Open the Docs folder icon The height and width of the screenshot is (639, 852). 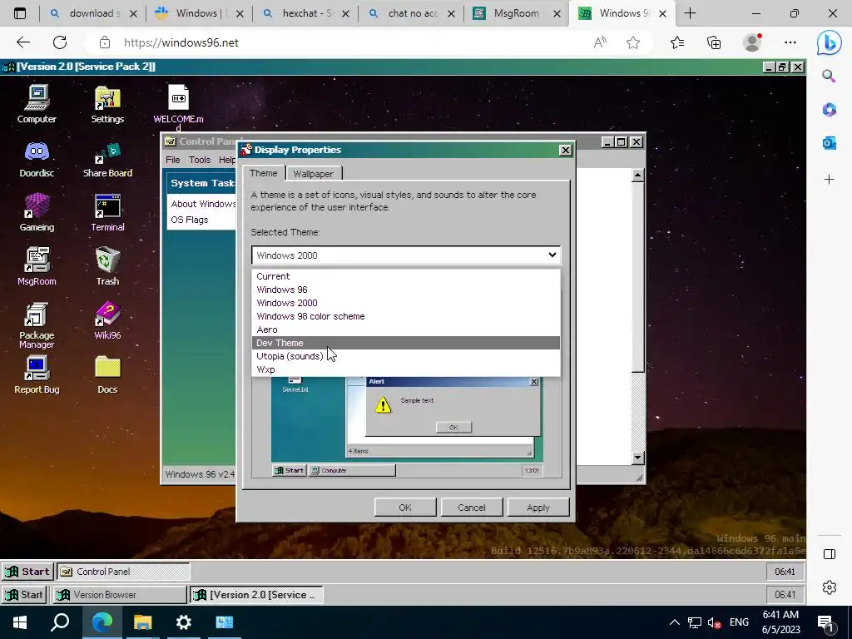tap(107, 375)
